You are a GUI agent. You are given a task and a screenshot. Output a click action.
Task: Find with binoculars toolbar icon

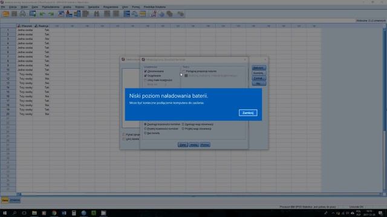coord(97,14)
